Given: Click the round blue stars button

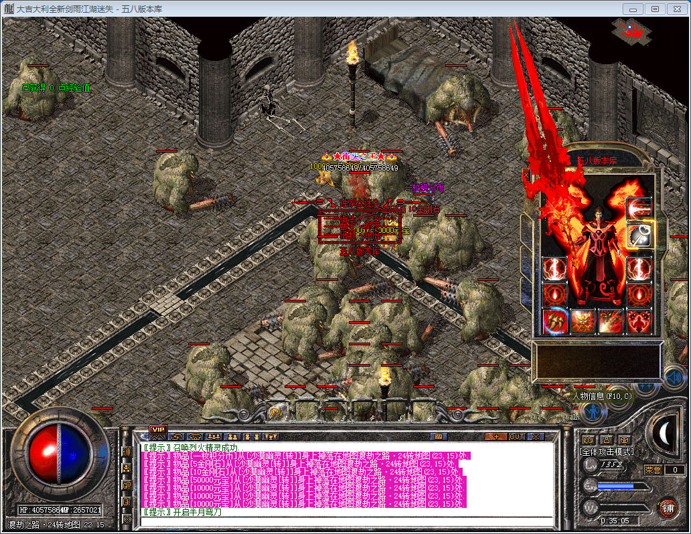Looking at the screenshot, I should [x=646, y=386].
